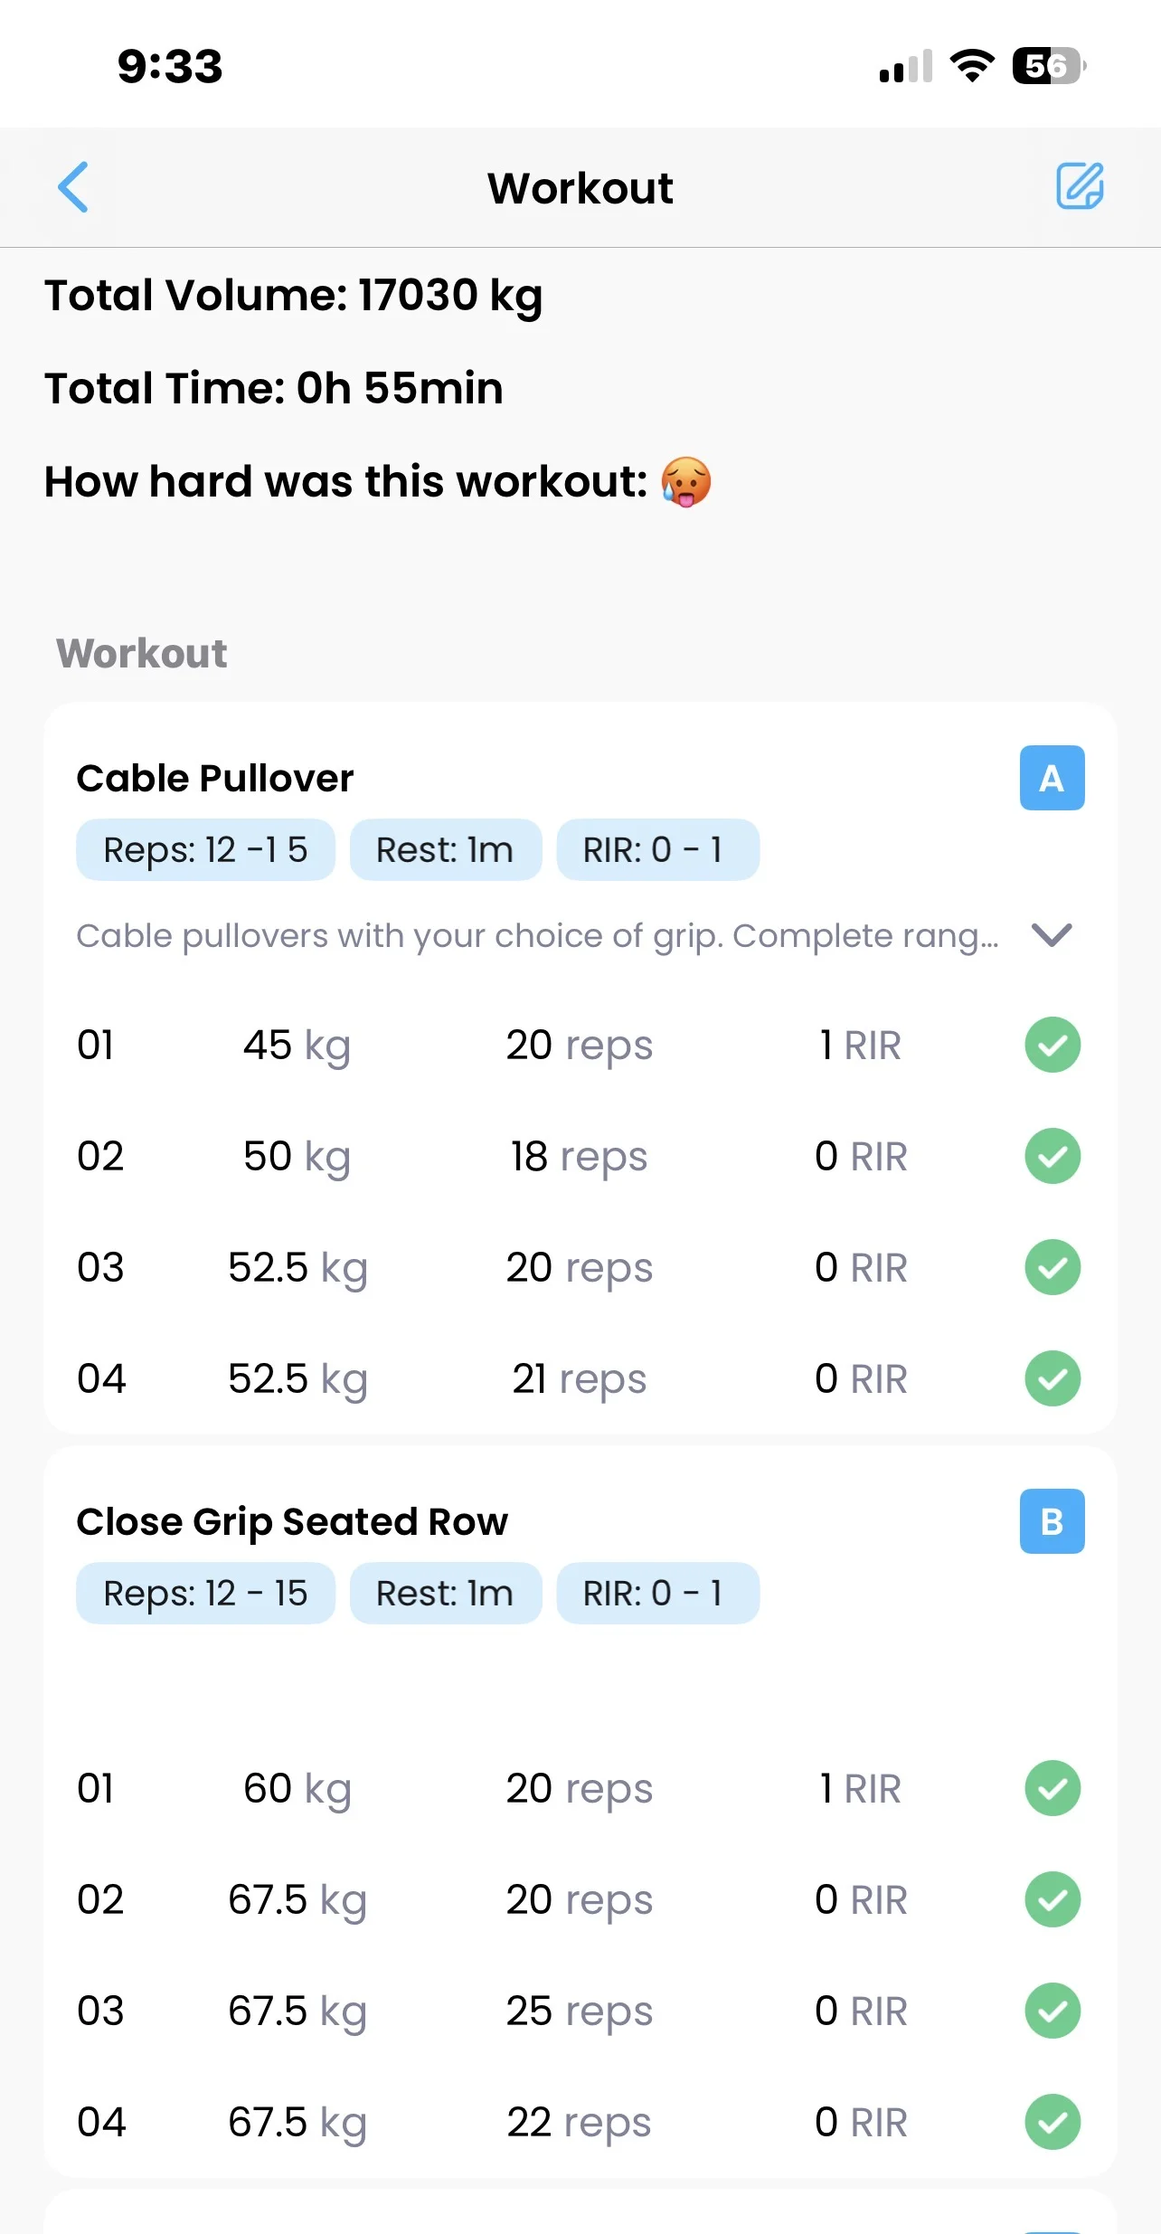The width and height of the screenshot is (1161, 2234).
Task: Edit the 25 reps value in Seated Row
Action: click(579, 2012)
